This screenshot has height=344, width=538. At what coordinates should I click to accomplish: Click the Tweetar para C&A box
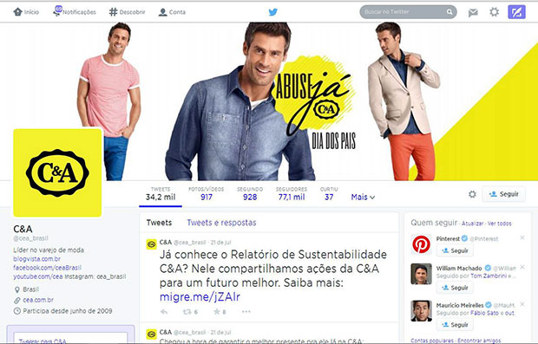point(70,338)
